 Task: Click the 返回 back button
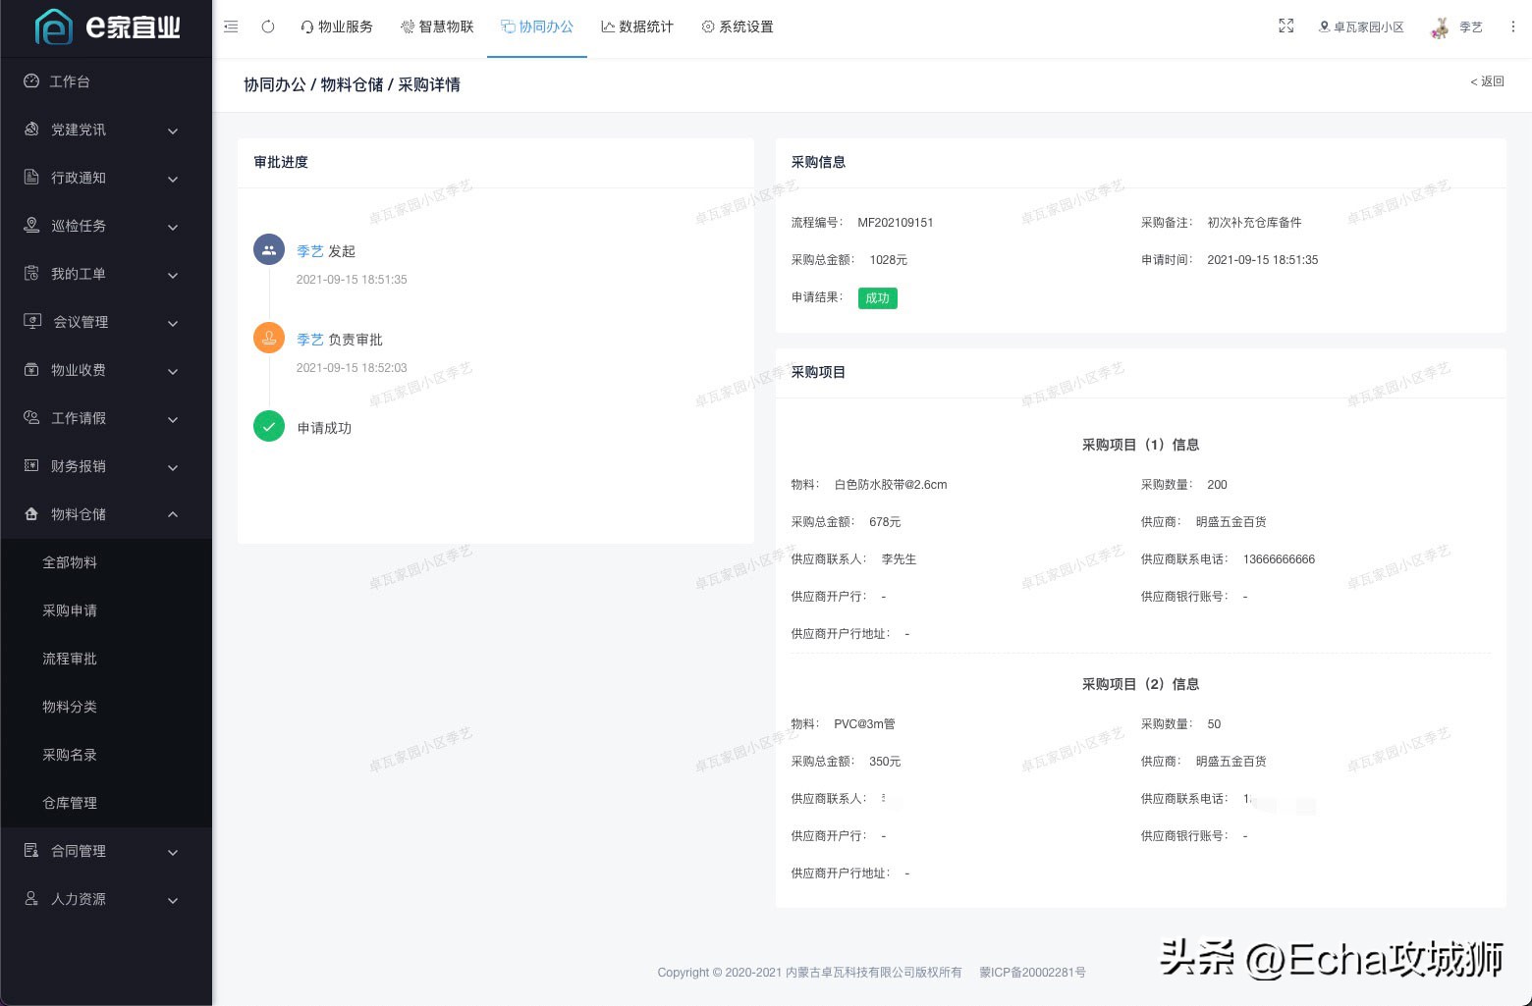click(1486, 81)
